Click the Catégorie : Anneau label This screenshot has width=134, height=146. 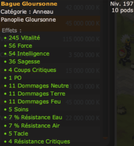point(27,12)
